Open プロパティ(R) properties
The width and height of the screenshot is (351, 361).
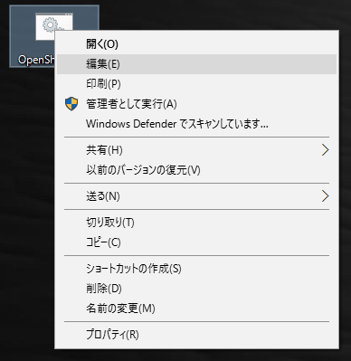pos(196,335)
